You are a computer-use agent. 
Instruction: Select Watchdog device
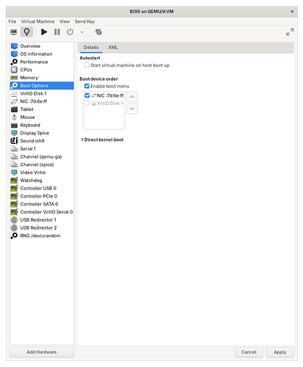pyautogui.click(x=42, y=181)
